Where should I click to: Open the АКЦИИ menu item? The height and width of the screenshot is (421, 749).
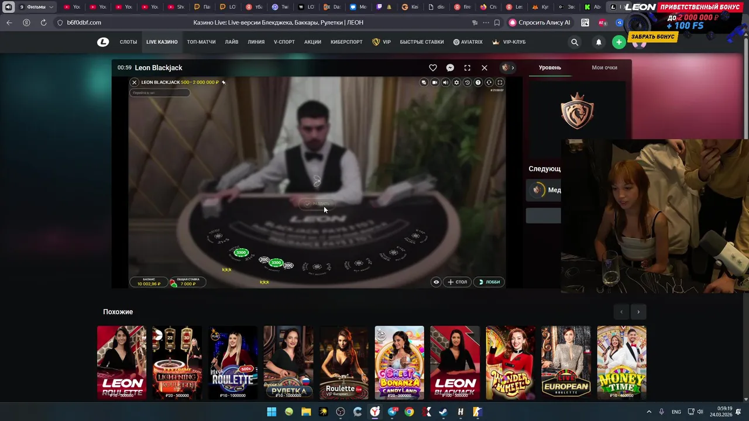312,42
